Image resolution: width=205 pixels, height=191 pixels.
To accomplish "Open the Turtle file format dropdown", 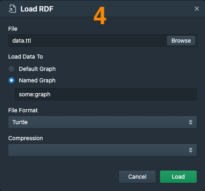I will (102, 122).
